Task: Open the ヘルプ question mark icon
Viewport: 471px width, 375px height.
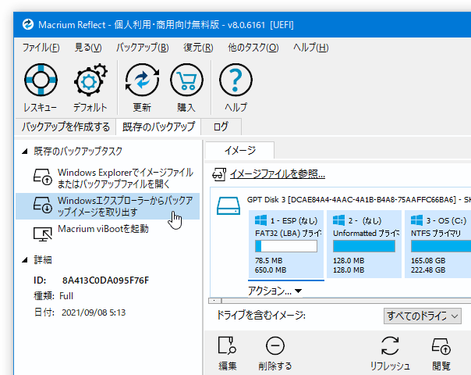Action: (235, 80)
